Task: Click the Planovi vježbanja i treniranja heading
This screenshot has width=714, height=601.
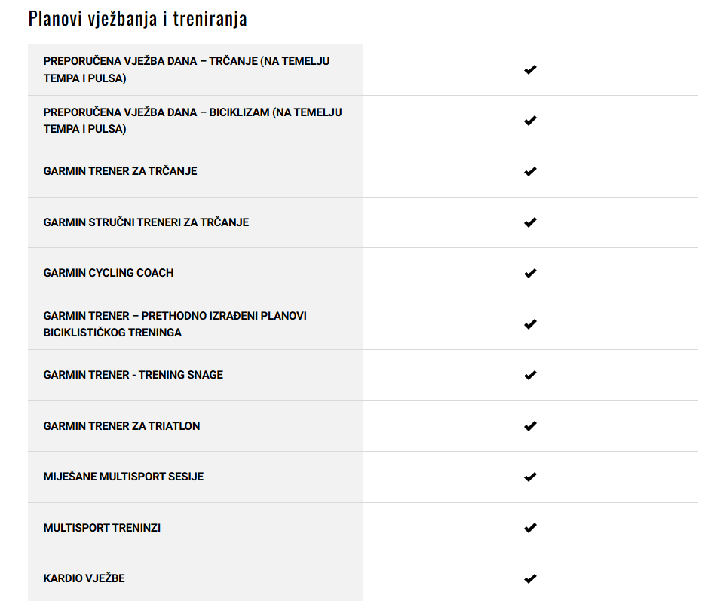Action: [x=137, y=19]
